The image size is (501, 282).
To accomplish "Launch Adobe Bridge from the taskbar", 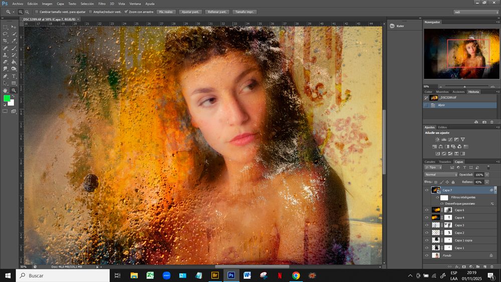I will [x=215, y=275].
